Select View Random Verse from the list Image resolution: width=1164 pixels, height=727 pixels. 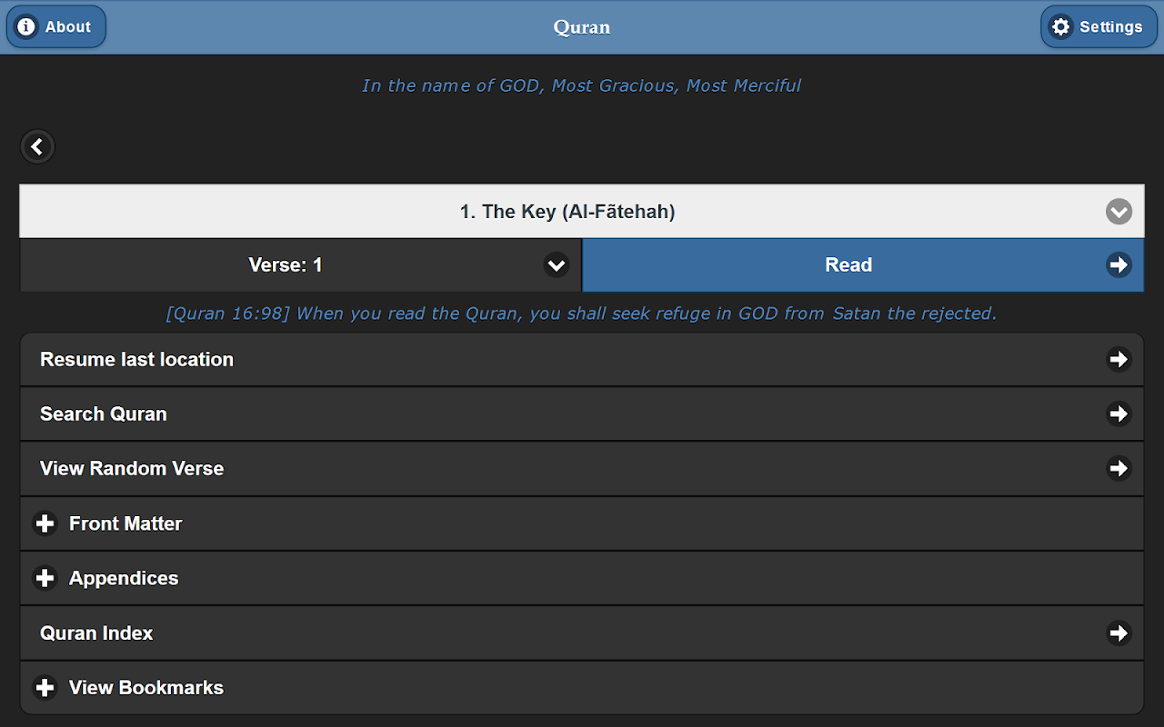tap(132, 468)
